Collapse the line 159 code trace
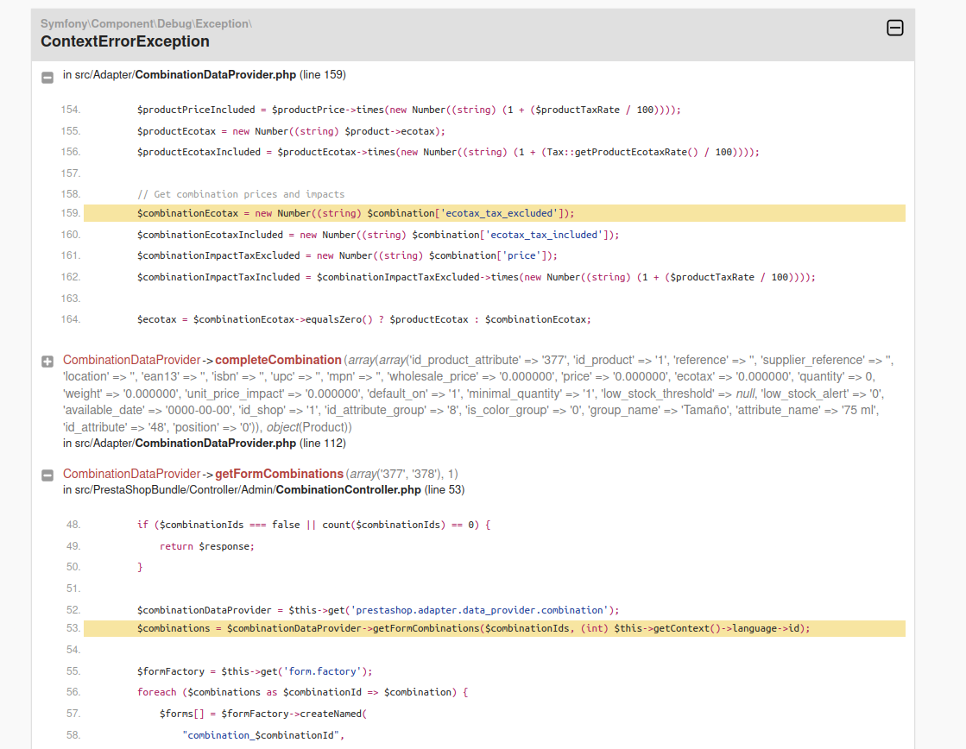The width and height of the screenshot is (966, 749). click(47, 78)
